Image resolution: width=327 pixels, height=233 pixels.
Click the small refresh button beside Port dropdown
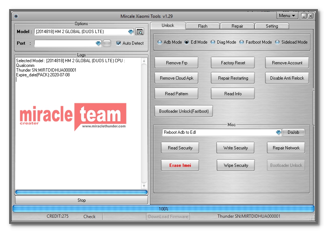pyautogui.click(x=107, y=43)
